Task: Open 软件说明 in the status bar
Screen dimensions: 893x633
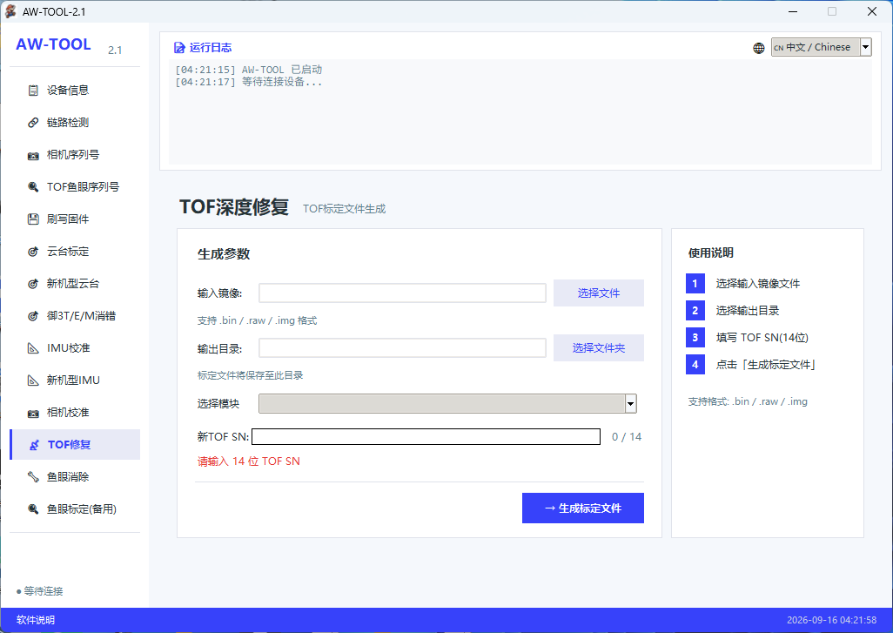Action: pos(36,620)
